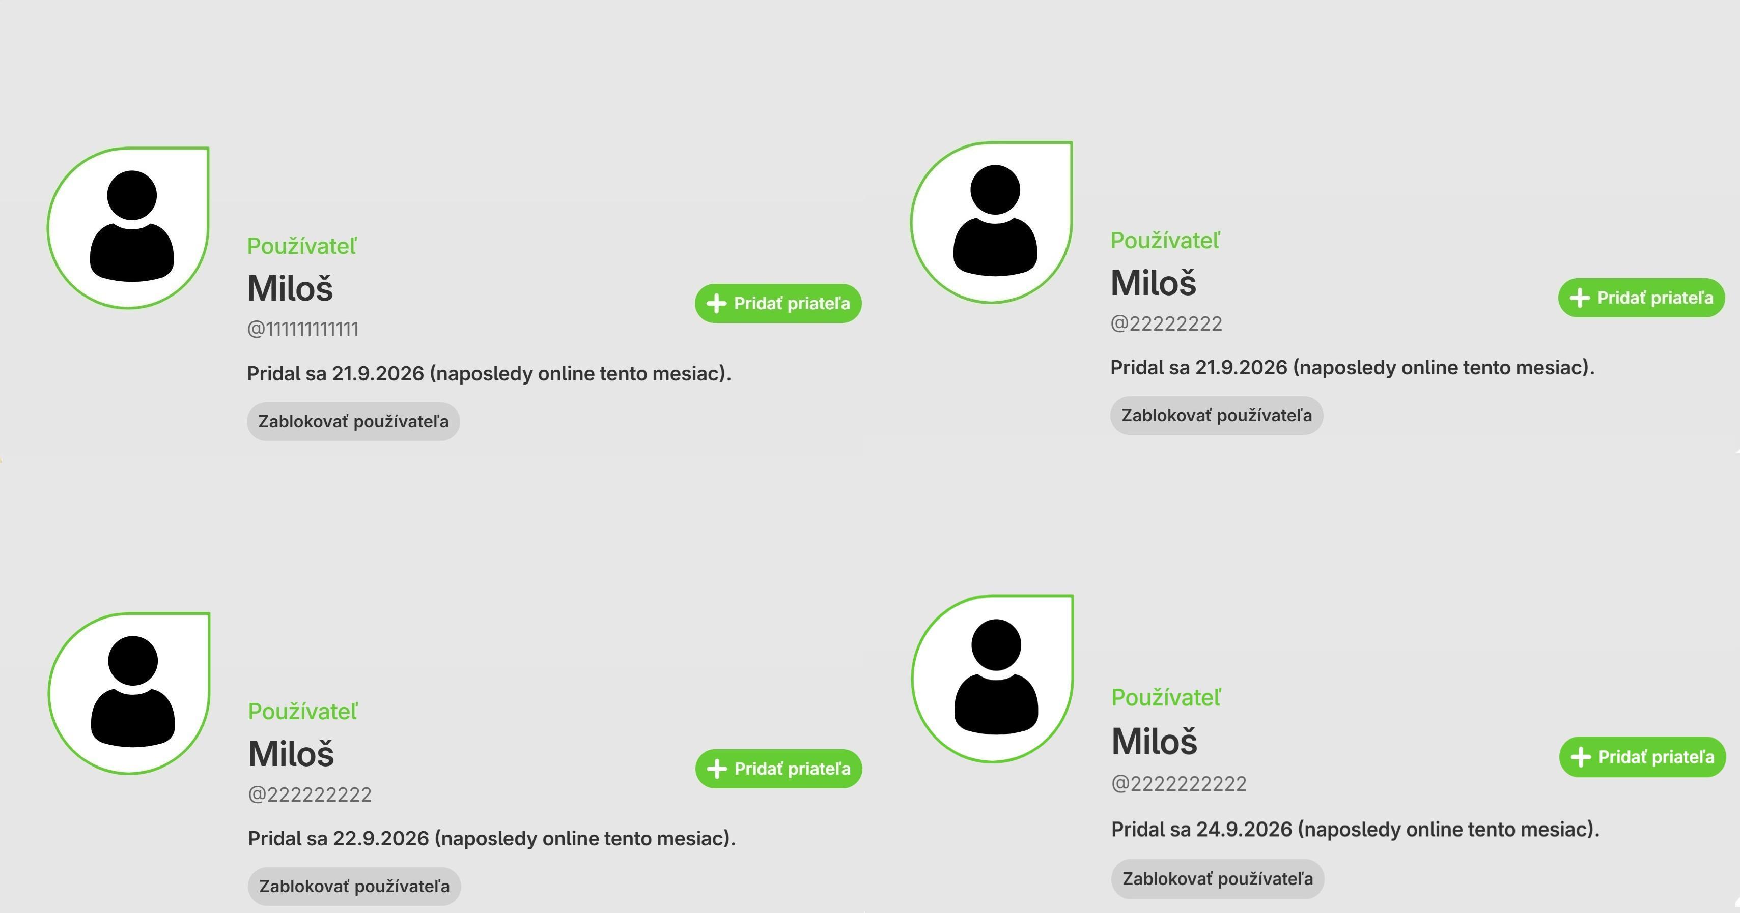Click avatar of user who joined 22.9.2026
This screenshot has height=913, width=1740.
129,693
